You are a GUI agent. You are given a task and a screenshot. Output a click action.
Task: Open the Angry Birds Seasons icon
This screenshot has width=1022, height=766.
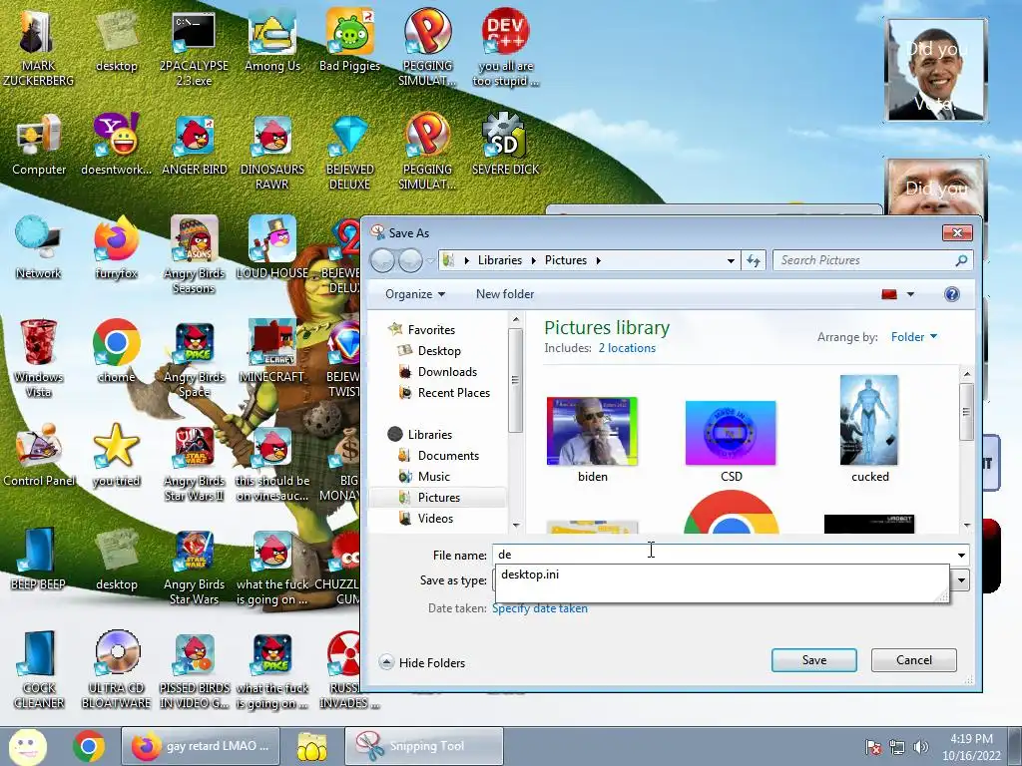point(195,256)
